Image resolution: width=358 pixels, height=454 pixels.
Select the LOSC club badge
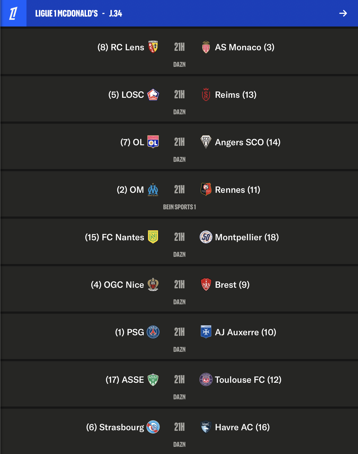[x=153, y=95]
